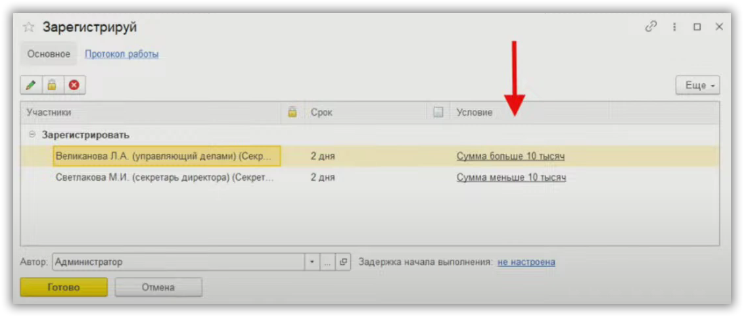Image resolution: width=744 pixels, height=317 pixels.
Task: Click into the Автор input field
Action: point(178,262)
